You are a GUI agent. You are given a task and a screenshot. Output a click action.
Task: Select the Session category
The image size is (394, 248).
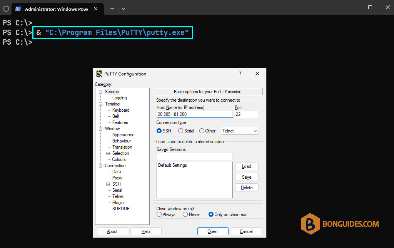pos(112,92)
